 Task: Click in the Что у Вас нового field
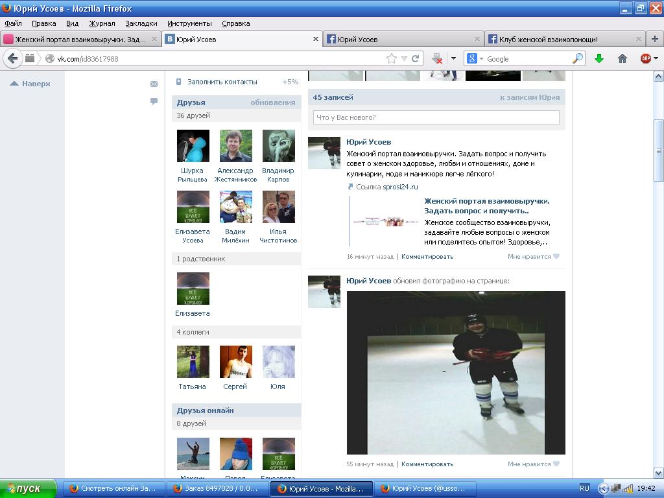pyautogui.click(x=436, y=117)
